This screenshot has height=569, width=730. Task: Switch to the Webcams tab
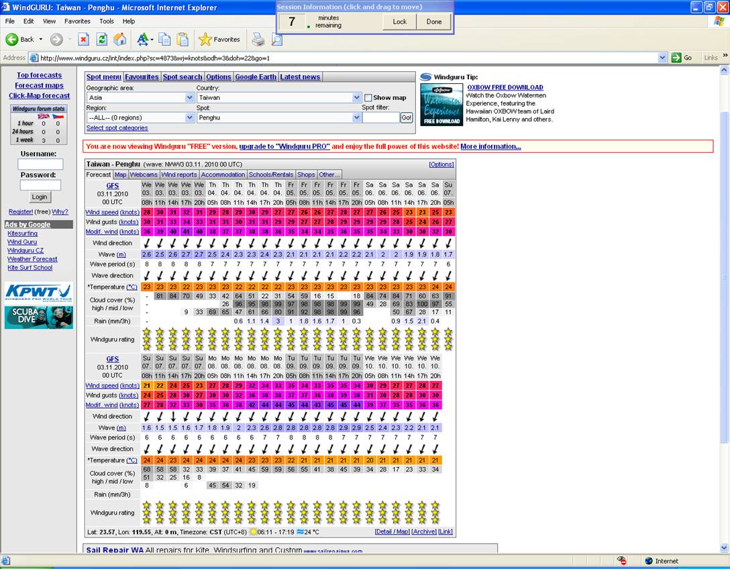[144, 175]
